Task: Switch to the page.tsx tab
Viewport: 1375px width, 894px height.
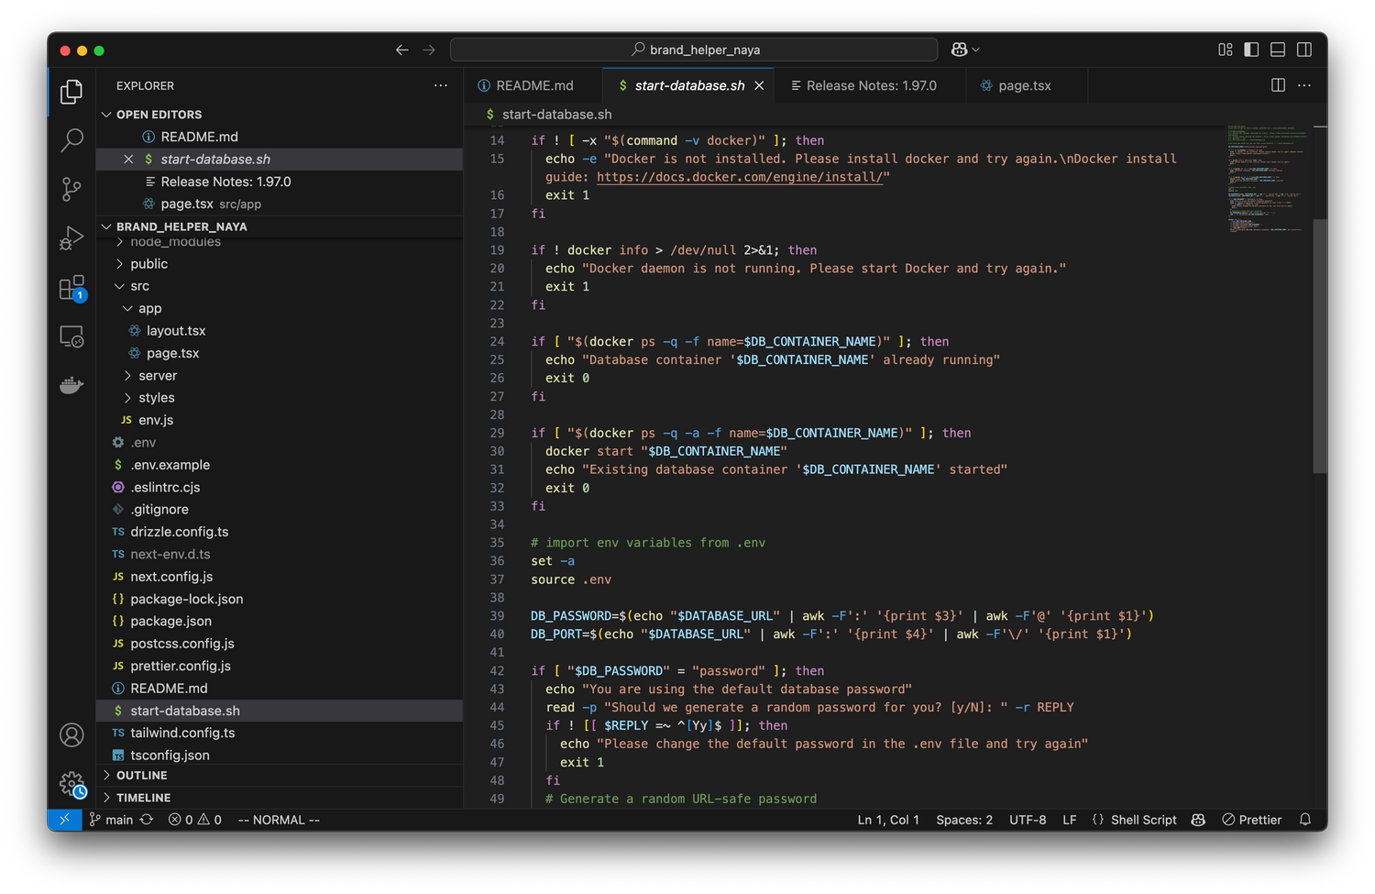Action: coord(1025,84)
